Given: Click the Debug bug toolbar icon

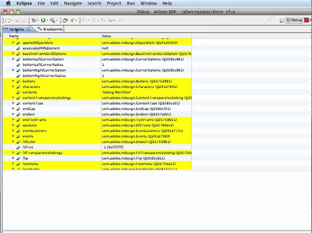Looking at the screenshot, I should pyautogui.click(x=34, y=20).
